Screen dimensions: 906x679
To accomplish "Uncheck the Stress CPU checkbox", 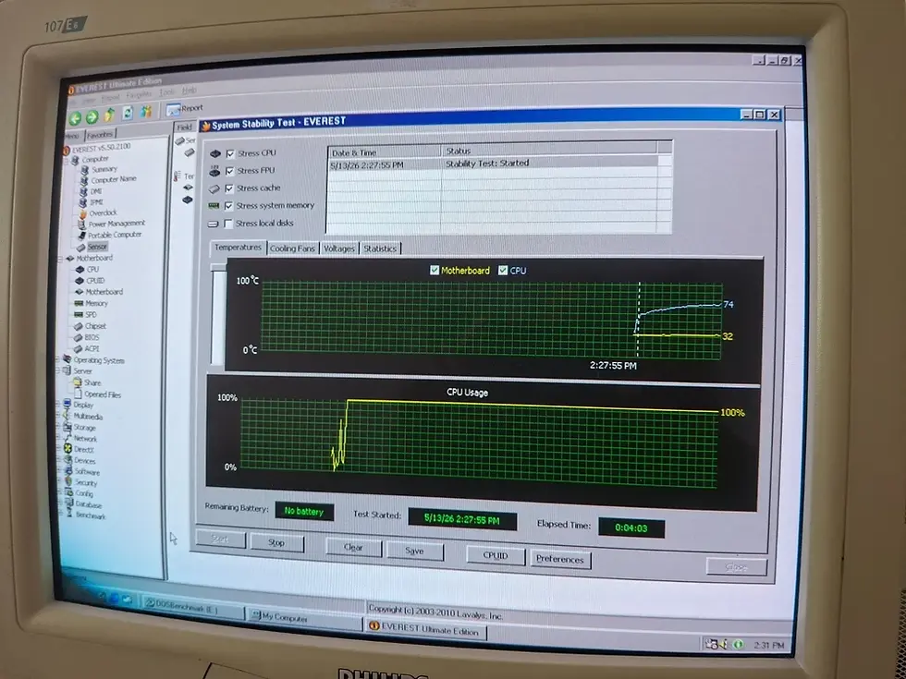I will [230, 153].
